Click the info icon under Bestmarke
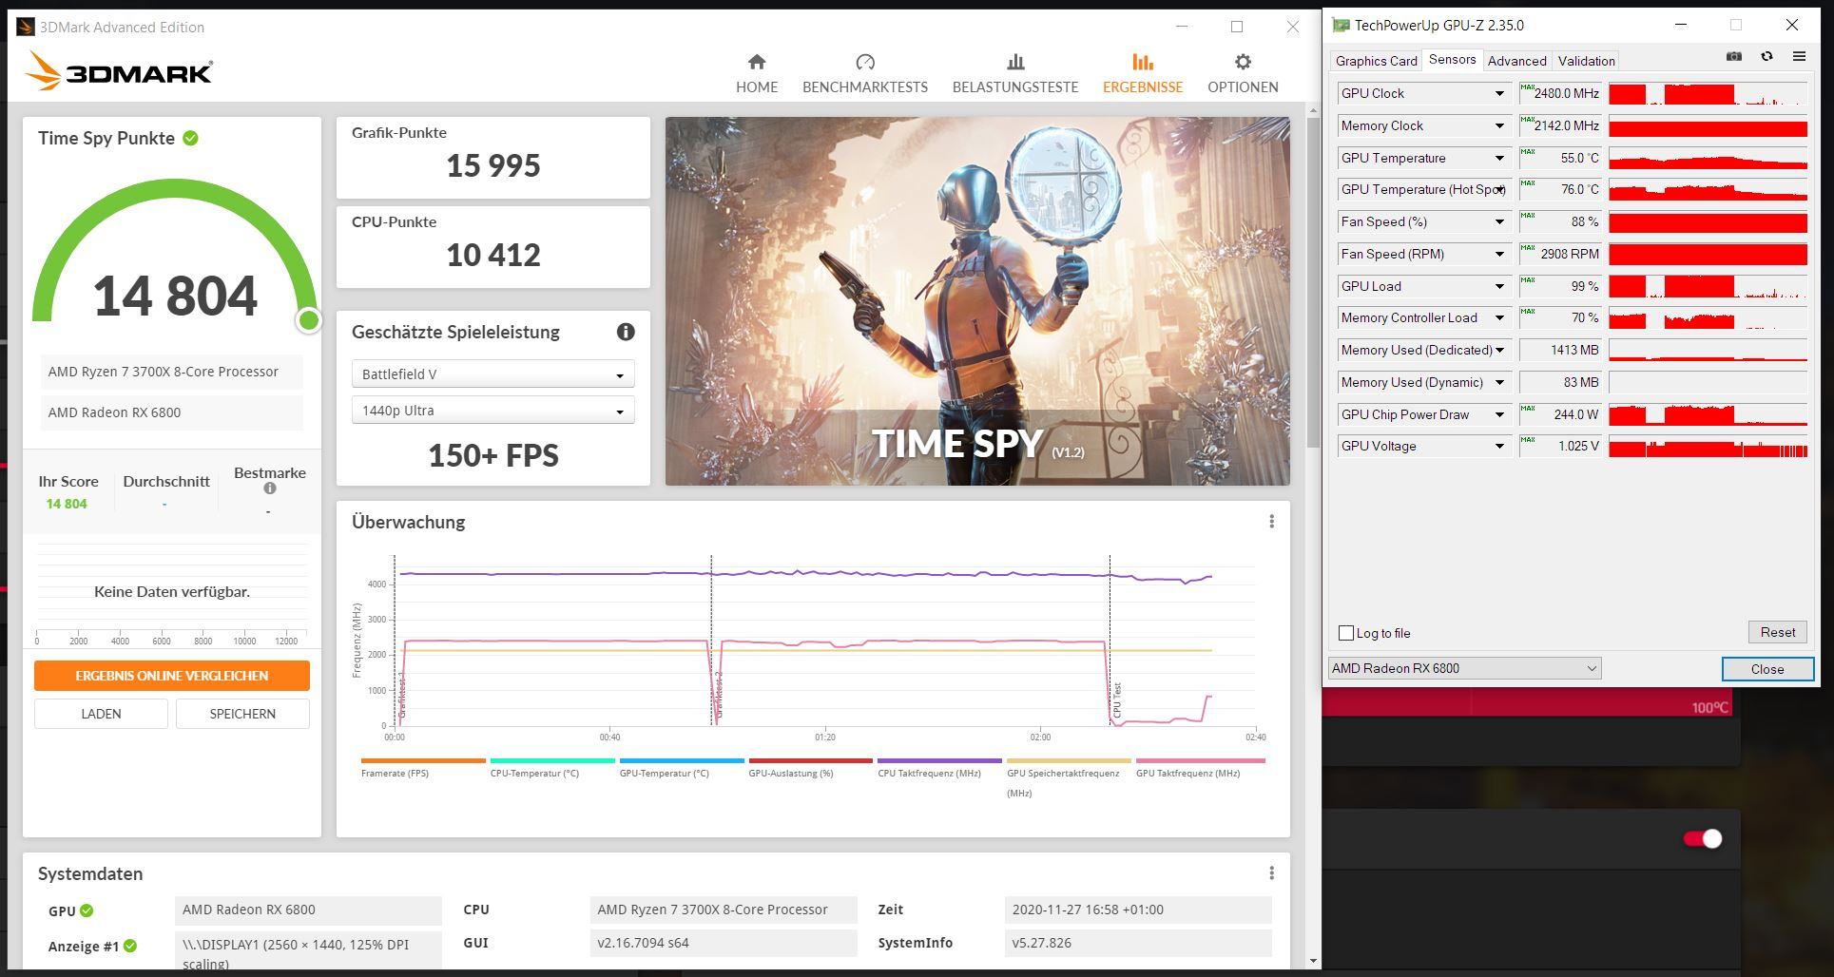This screenshot has height=977, width=1834. [x=270, y=488]
